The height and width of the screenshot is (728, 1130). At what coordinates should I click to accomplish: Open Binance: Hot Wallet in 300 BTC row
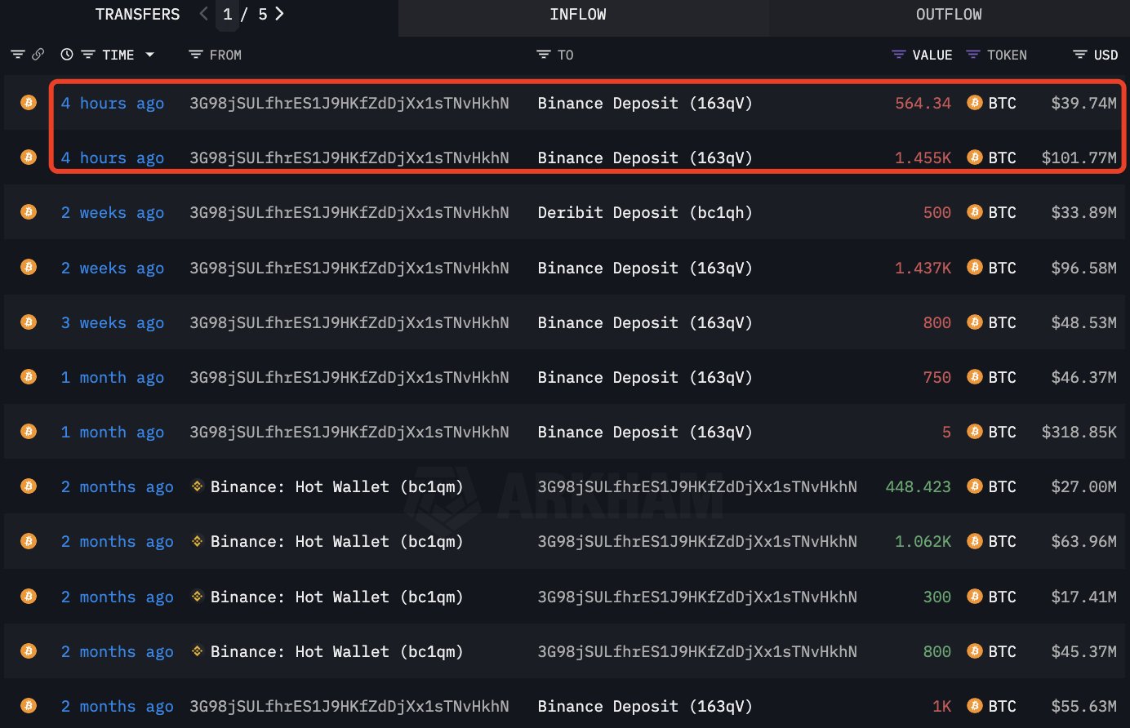[336, 597]
